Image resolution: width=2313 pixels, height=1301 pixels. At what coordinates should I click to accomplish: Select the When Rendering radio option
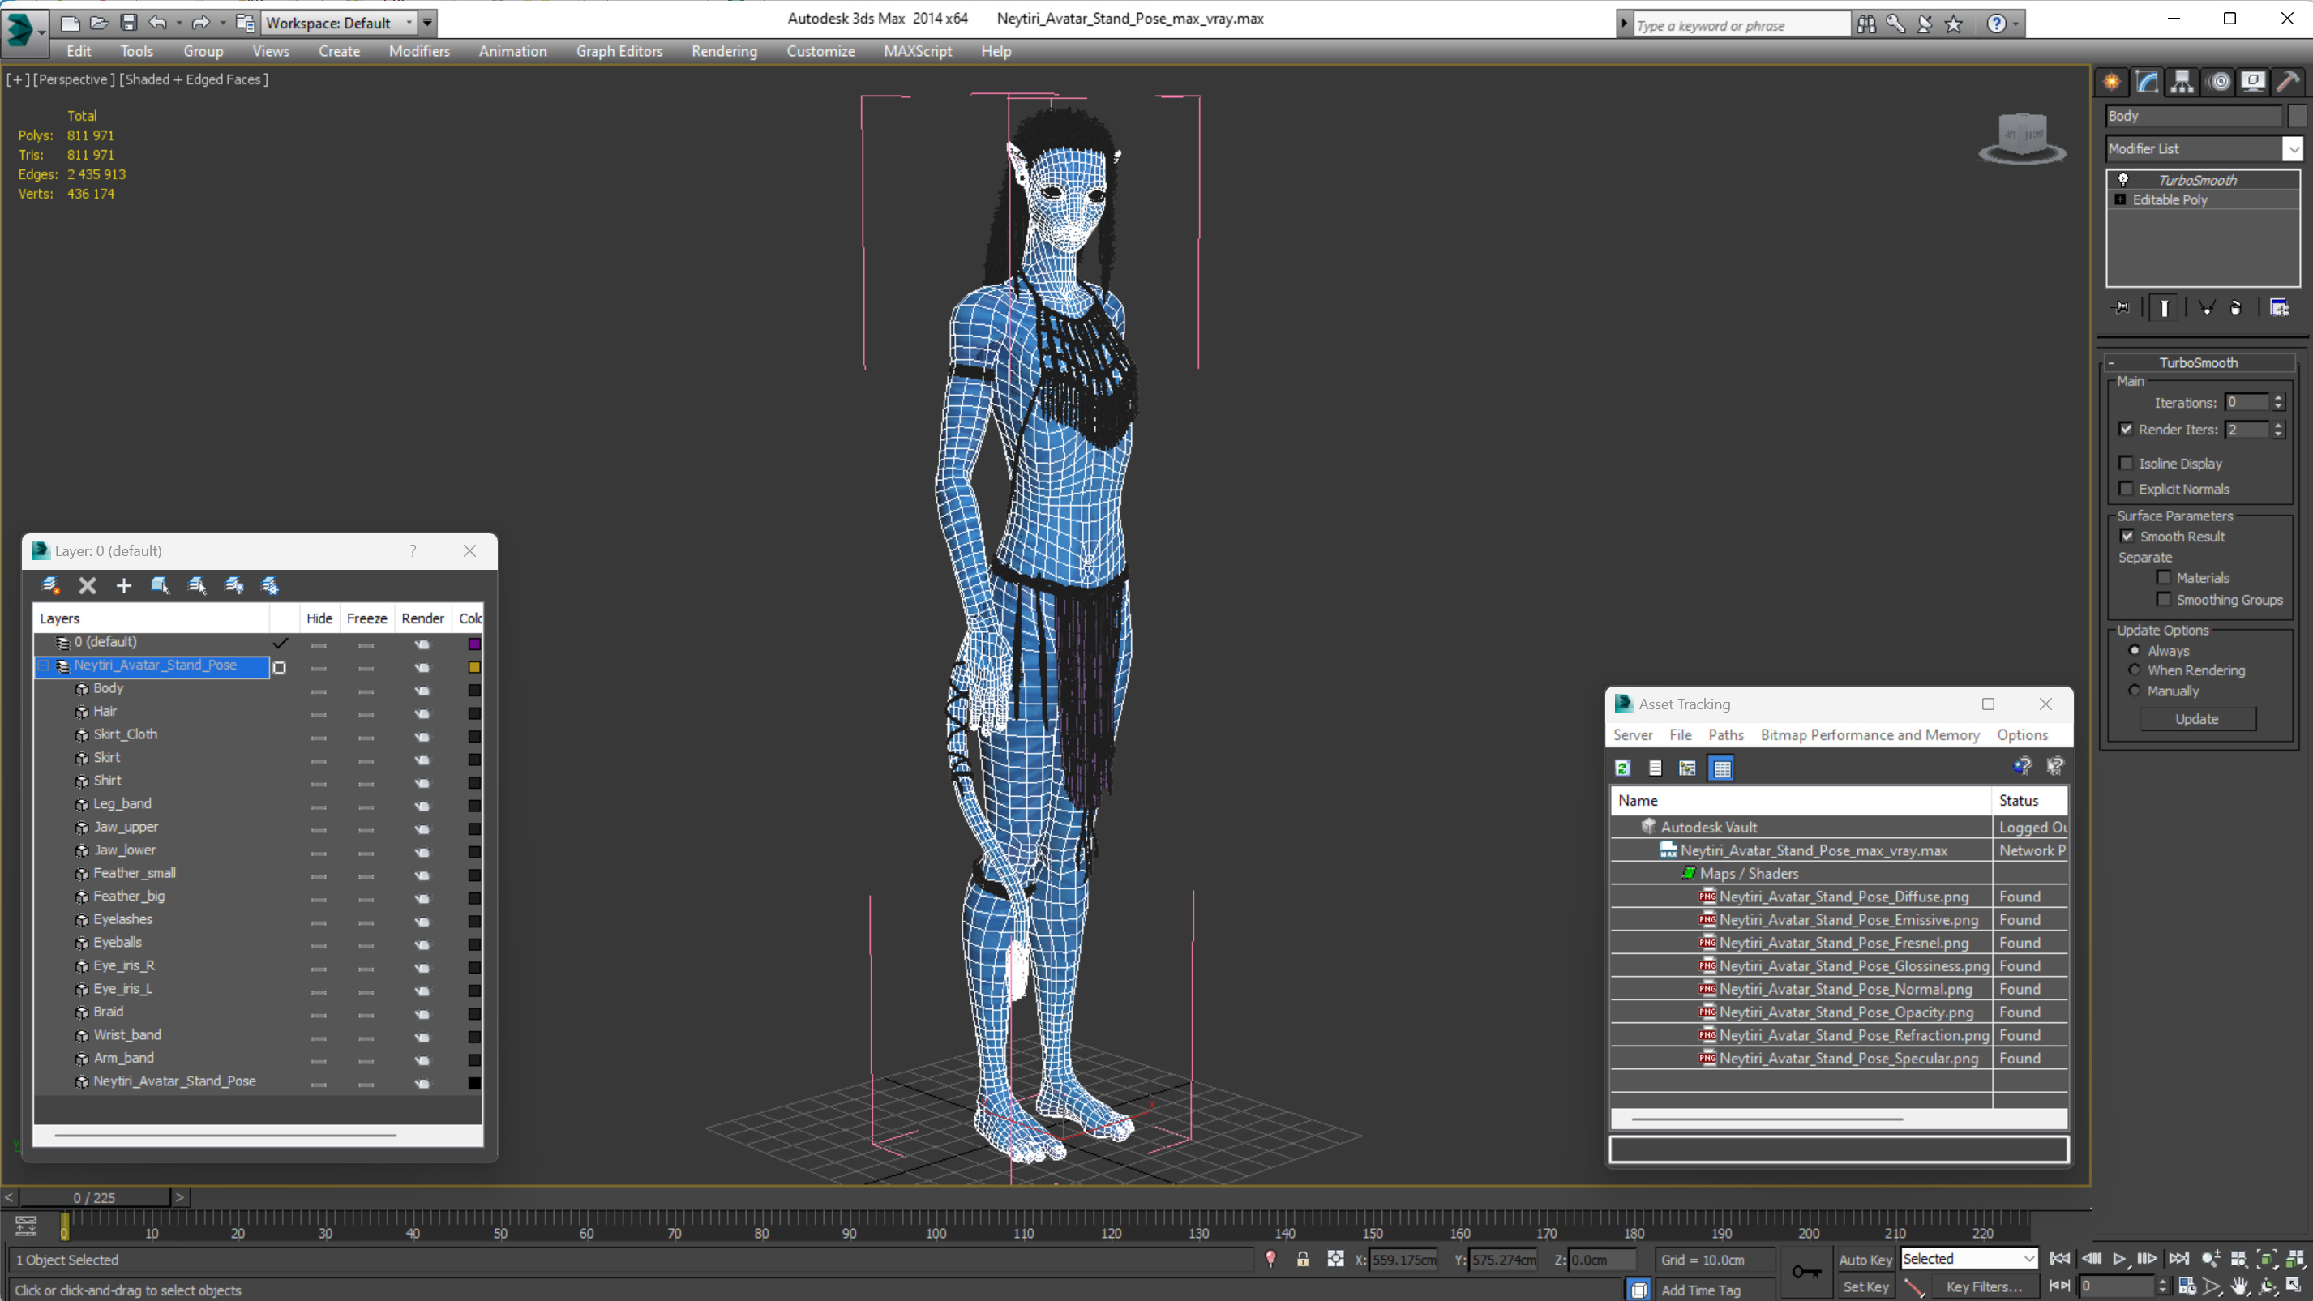click(2135, 670)
